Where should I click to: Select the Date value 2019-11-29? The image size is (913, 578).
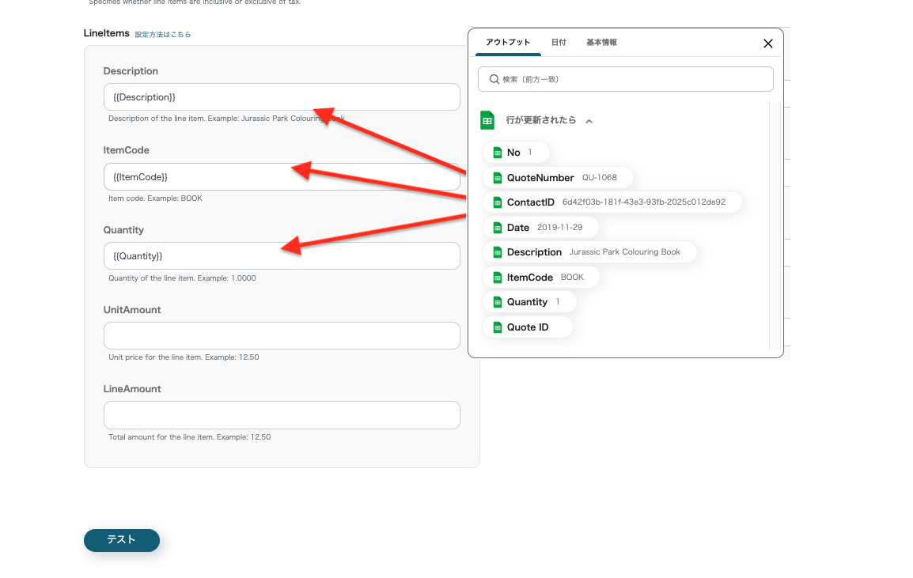(559, 228)
